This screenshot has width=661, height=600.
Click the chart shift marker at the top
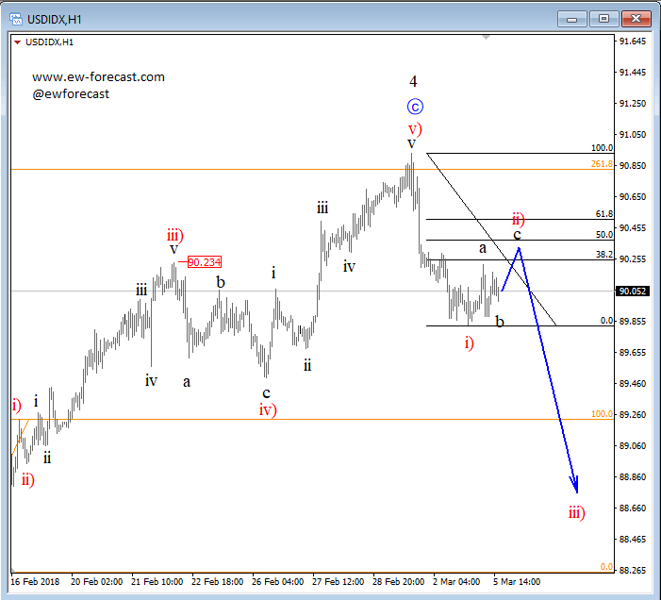(x=486, y=38)
